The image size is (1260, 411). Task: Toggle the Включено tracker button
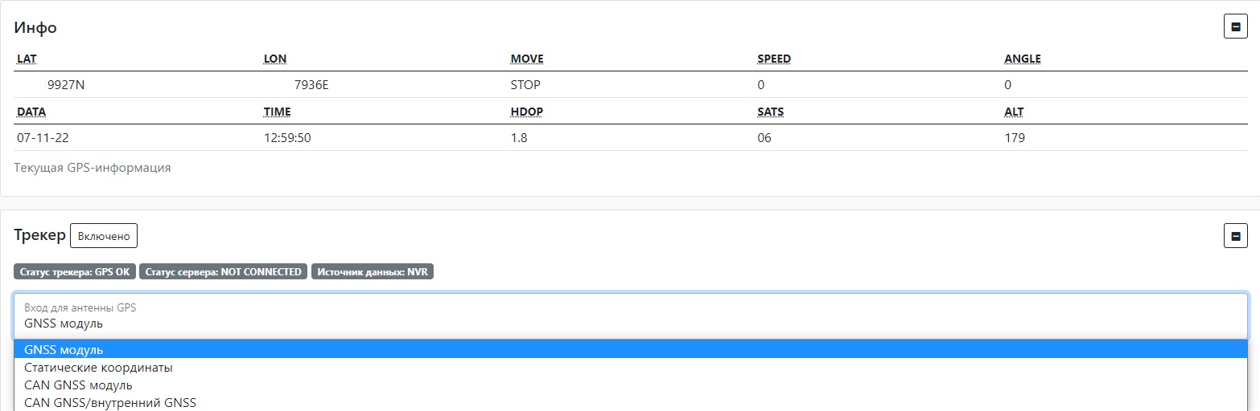point(104,236)
